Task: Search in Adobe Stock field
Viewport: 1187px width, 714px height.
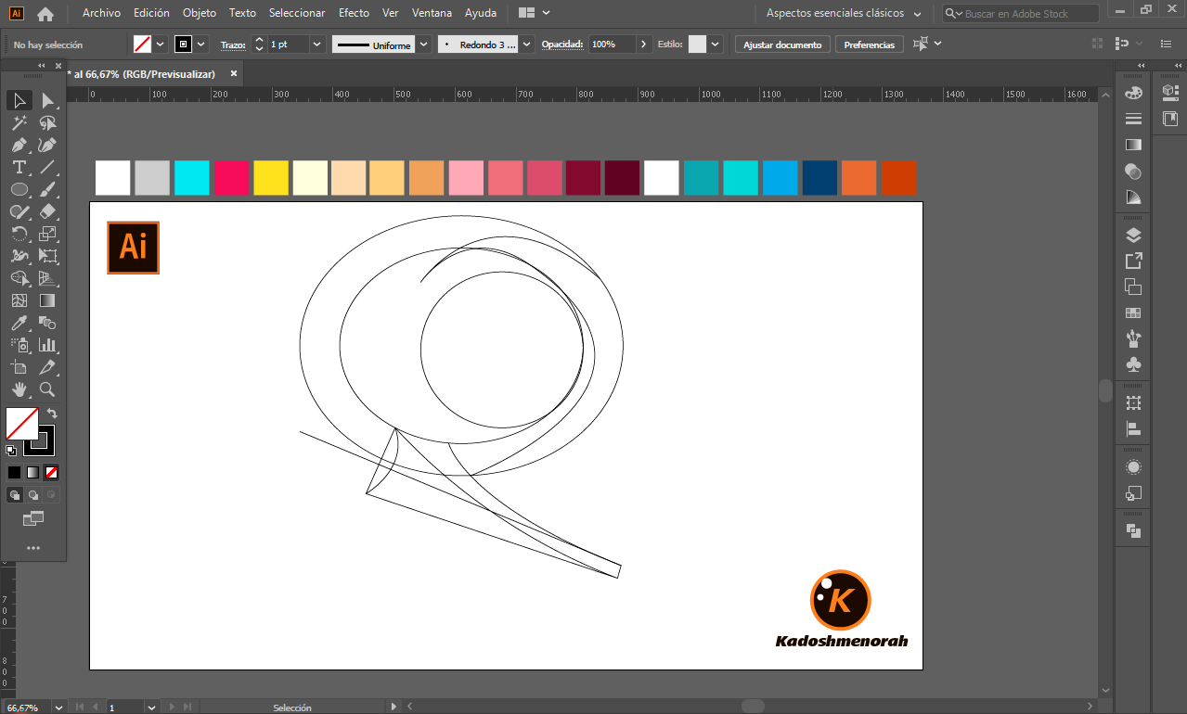Action: click(1022, 14)
